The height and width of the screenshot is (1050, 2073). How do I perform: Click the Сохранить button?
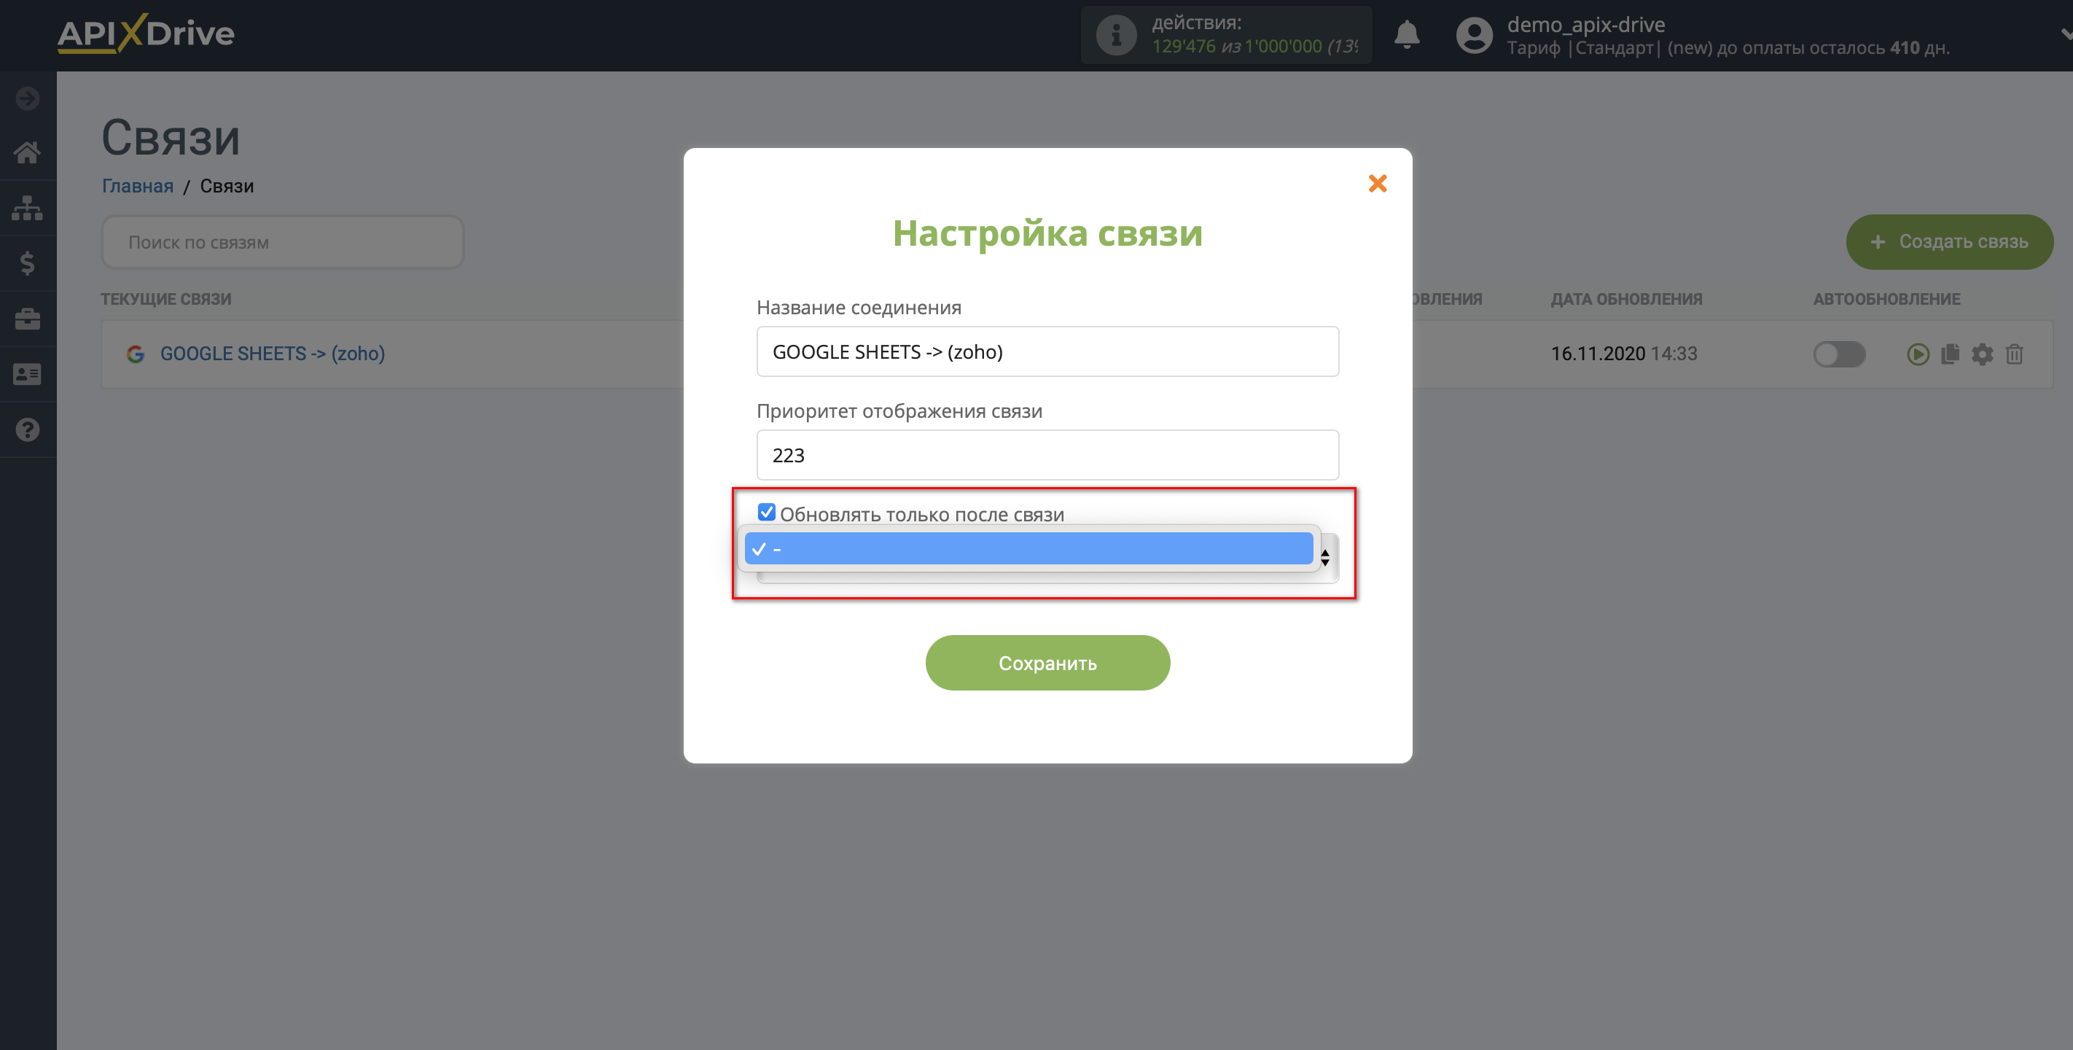pos(1047,663)
